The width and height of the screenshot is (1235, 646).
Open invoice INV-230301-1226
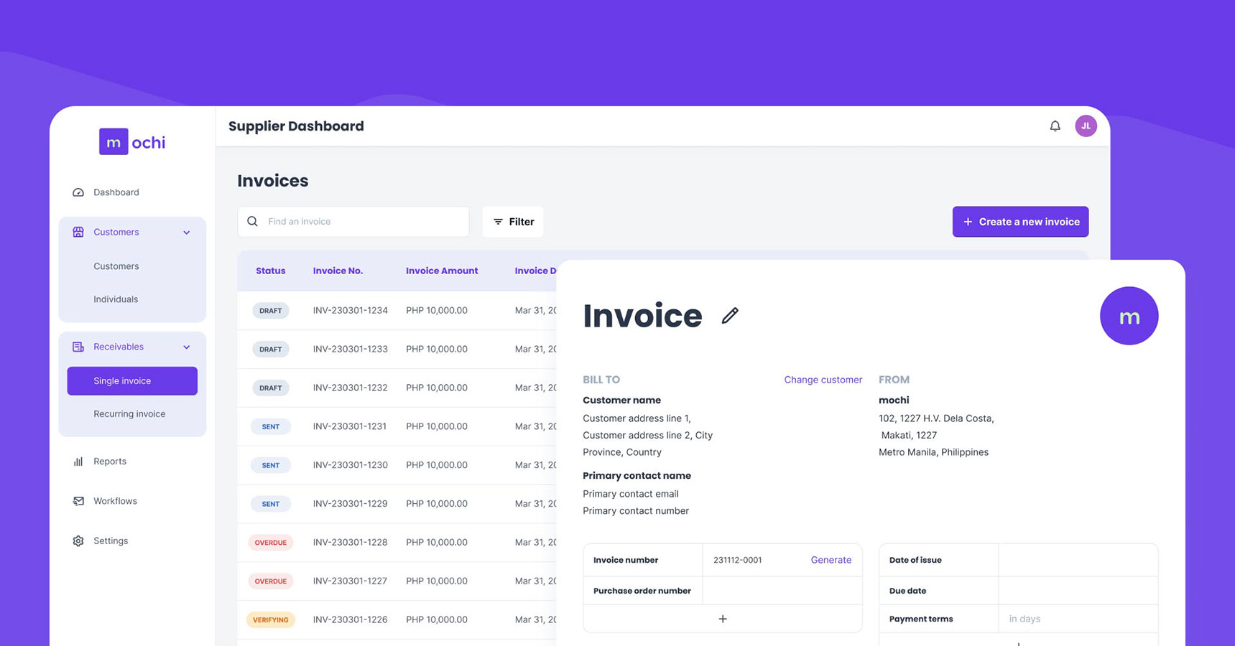coord(350,620)
